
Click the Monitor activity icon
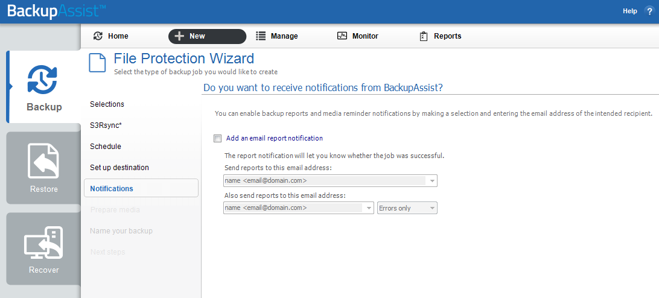[x=342, y=36]
